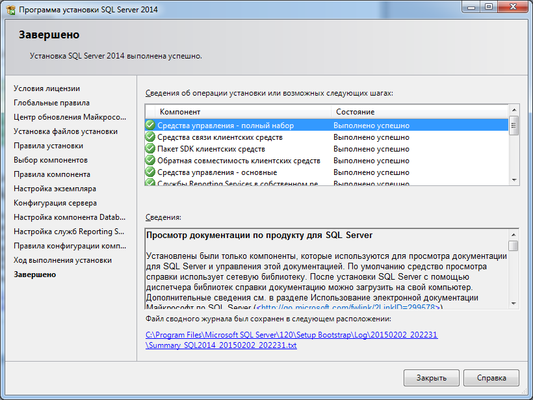Select the Условия лицензии step
The image size is (533, 400).
click(x=47, y=88)
